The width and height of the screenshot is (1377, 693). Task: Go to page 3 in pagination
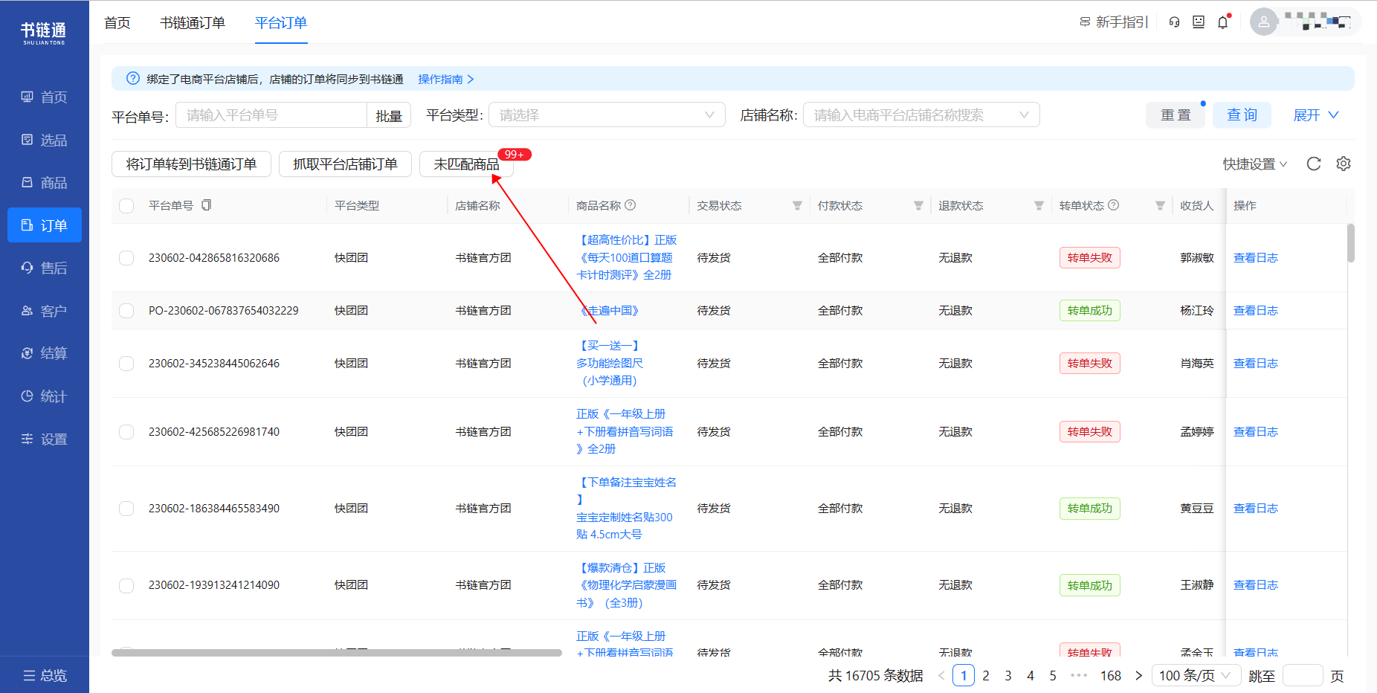(x=1008, y=675)
